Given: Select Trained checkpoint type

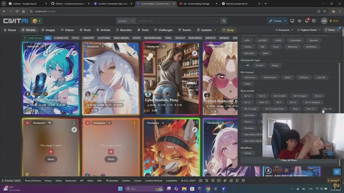Looking at the screenshot, I should 259,65.
